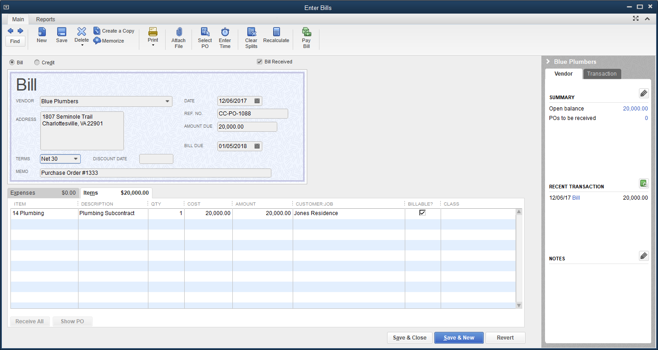Open calendar picker for bill Date
The height and width of the screenshot is (350, 658).
(257, 101)
